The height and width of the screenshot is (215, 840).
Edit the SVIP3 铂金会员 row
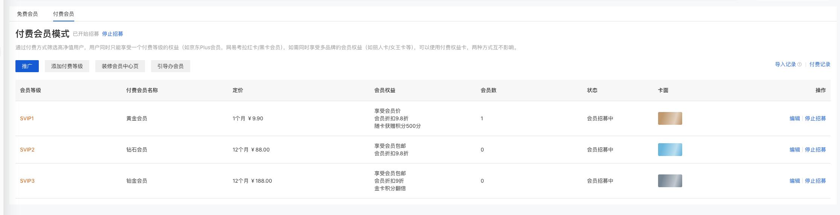[x=795, y=181]
